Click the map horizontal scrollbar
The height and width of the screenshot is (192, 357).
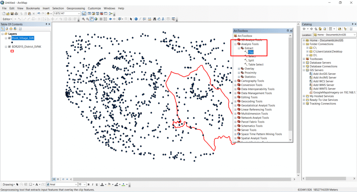click(182, 179)
